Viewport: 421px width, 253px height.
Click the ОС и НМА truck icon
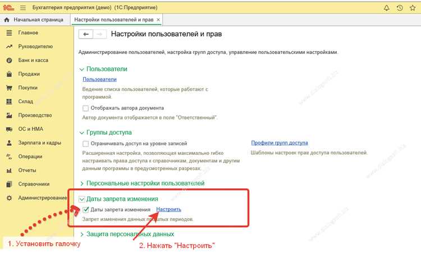pyautogui.click(x=9, y=129)
